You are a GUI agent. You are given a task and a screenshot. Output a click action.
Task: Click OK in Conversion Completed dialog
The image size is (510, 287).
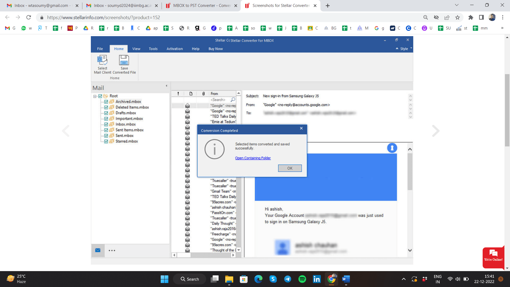point(290,168)
